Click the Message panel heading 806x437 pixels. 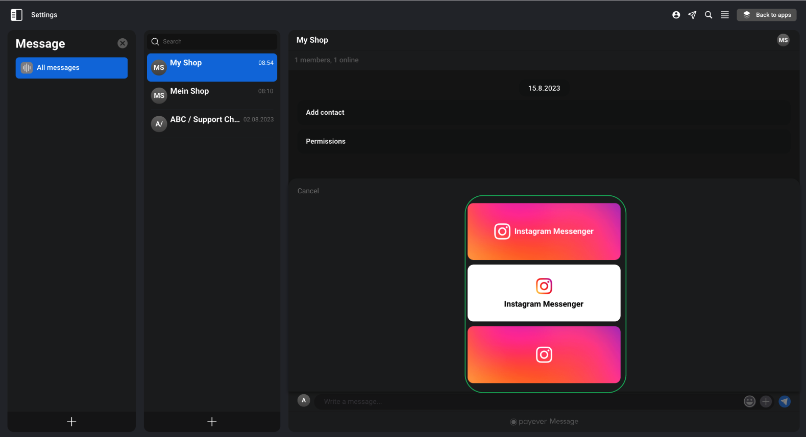click(40, 44)
